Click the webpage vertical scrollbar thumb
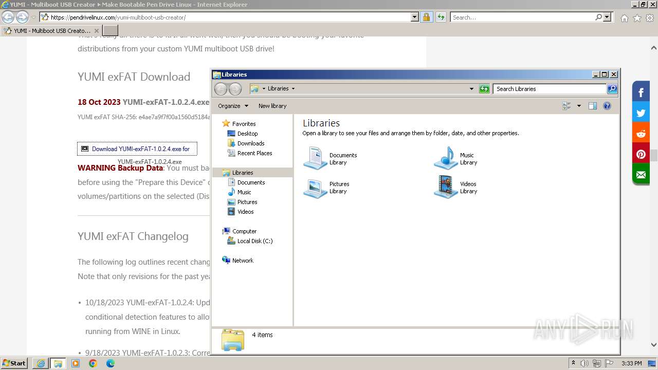The width and height of the screenshot is (658, 370). [x=654, y=155]
